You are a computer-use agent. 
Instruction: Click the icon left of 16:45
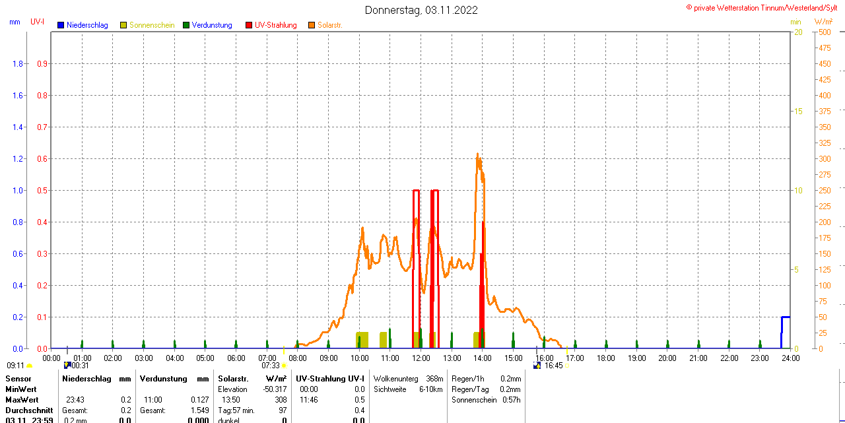click(x=537, y=365)
